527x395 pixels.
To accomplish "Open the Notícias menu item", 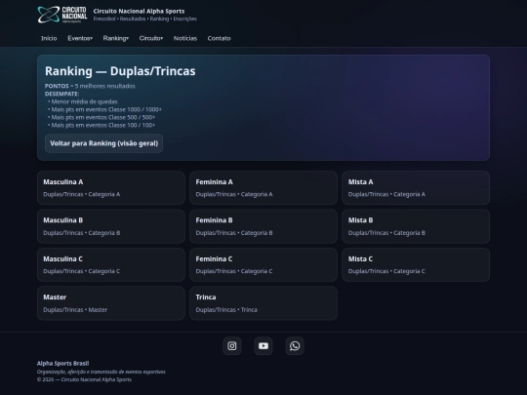I will click(x=185, y=38).
